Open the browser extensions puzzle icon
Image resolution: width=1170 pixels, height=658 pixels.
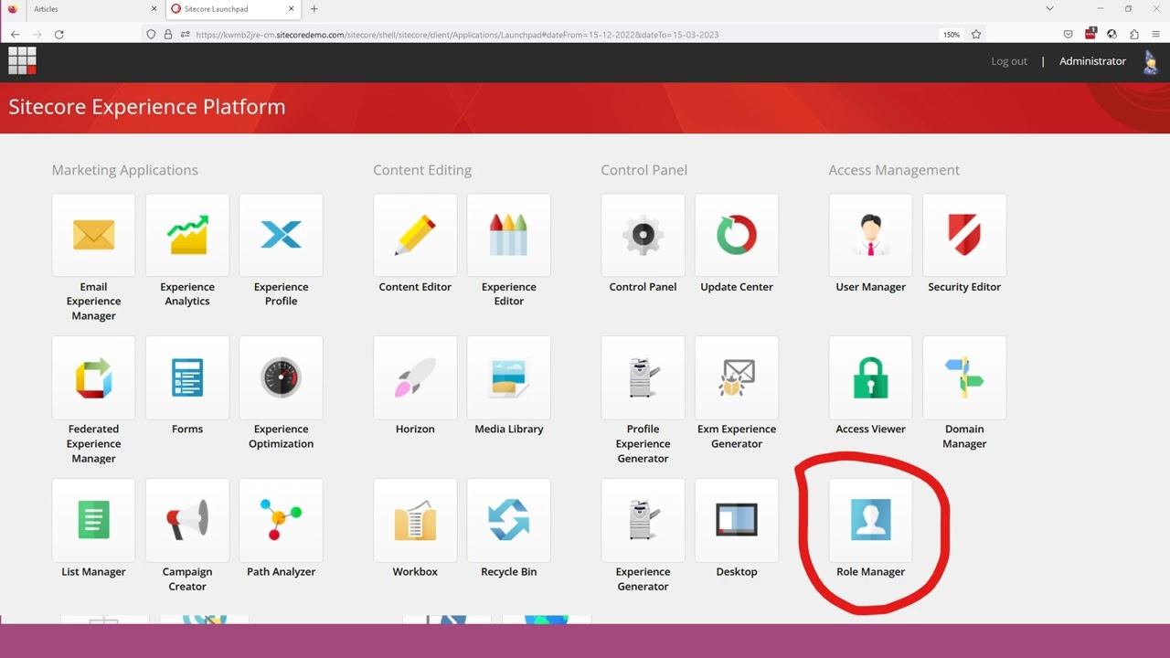(1133, 35)
